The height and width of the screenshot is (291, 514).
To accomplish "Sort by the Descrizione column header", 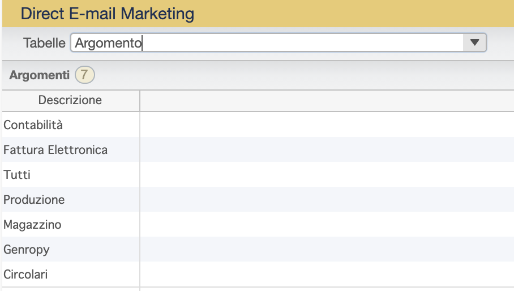I will [x=71, y=100].
